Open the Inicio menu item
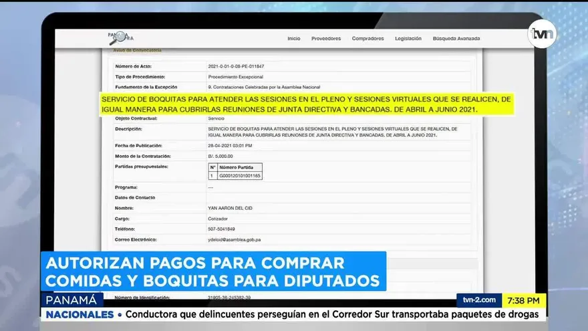Screen dimensions: 588x331 coord(293,39)
